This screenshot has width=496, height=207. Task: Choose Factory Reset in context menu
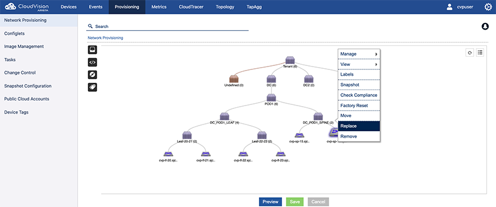click(x=359, y=106)
